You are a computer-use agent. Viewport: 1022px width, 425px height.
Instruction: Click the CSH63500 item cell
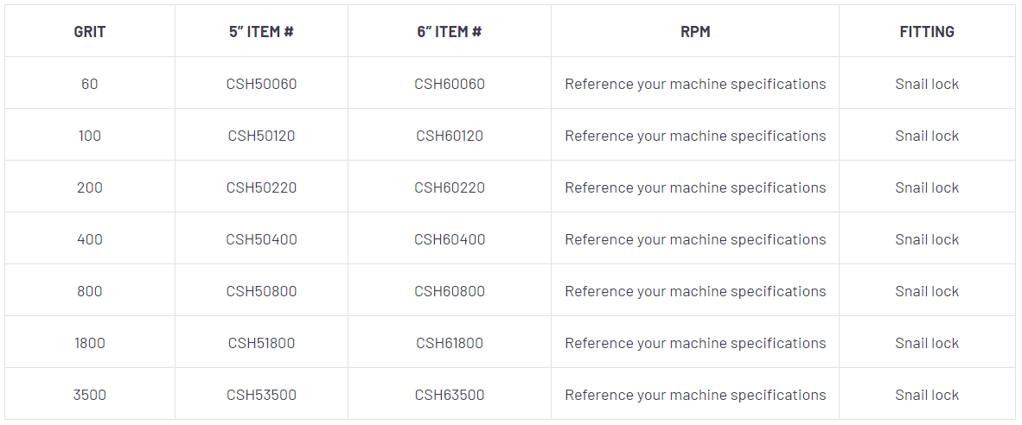(450, 395)
